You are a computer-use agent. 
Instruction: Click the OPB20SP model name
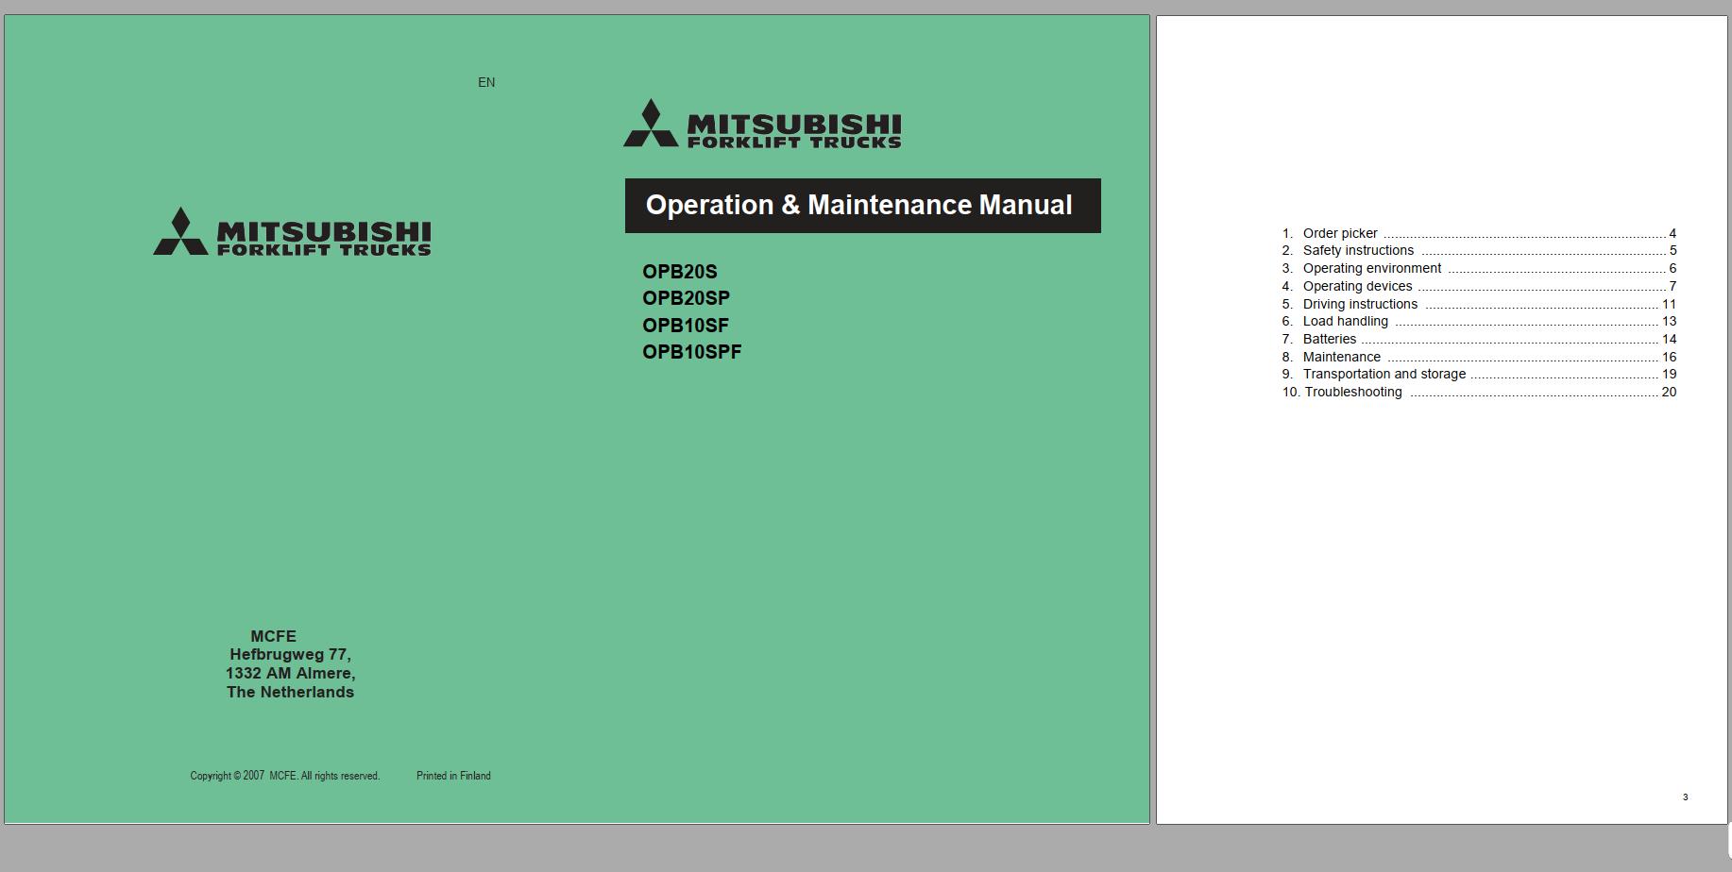(686, 298)
